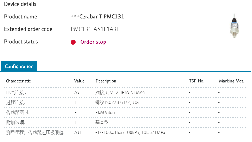Select the F value for sensor seal
252x142 pixels.
pyautogui.click(x=76, y=112)
